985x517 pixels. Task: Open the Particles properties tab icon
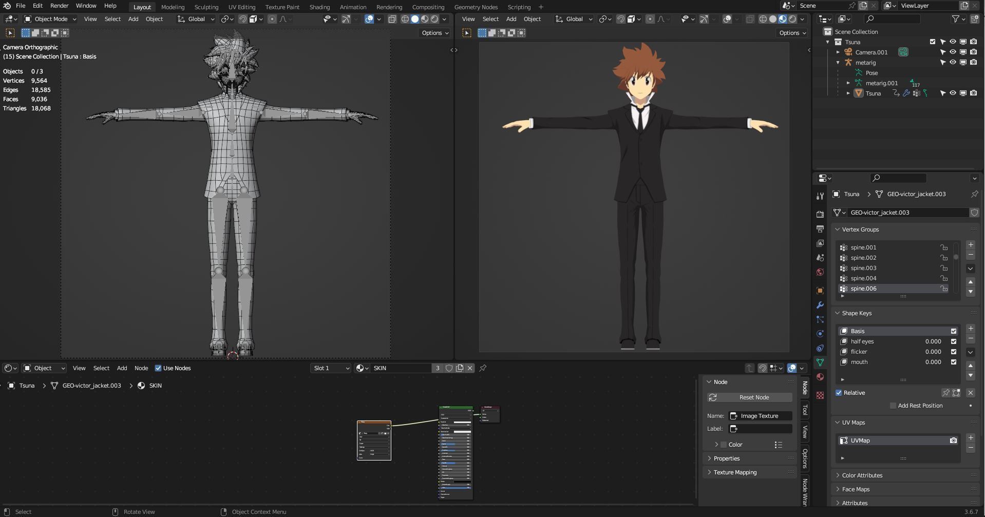(x=820, y=319)
